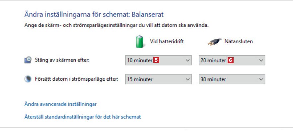Click the Ange de skärm- och strömsparlägesinställningar description
Image resolution: width=293 pixels, height=131 pixels.
[x=116, y=25]
